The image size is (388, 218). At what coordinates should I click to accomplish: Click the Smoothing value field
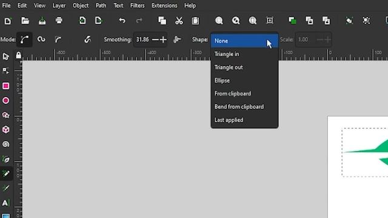point(142,39)
